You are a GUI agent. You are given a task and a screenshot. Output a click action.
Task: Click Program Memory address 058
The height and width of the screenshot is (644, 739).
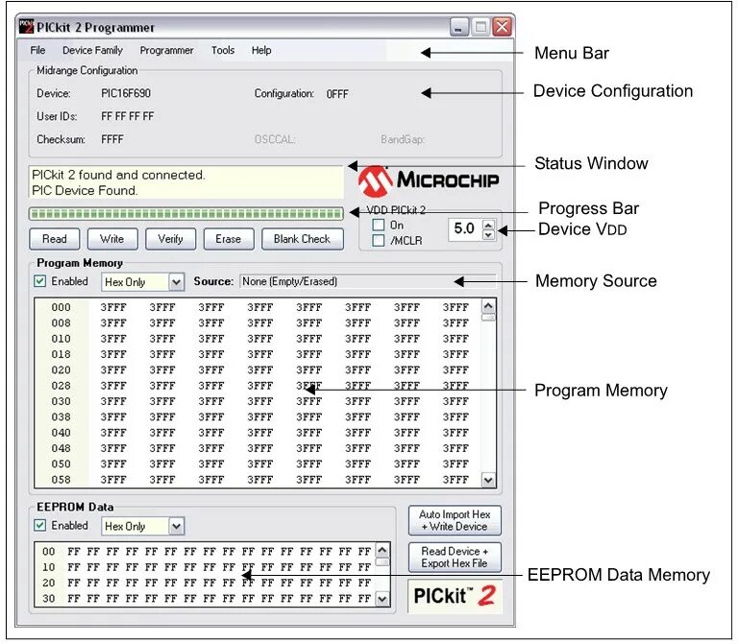point(62,480)
